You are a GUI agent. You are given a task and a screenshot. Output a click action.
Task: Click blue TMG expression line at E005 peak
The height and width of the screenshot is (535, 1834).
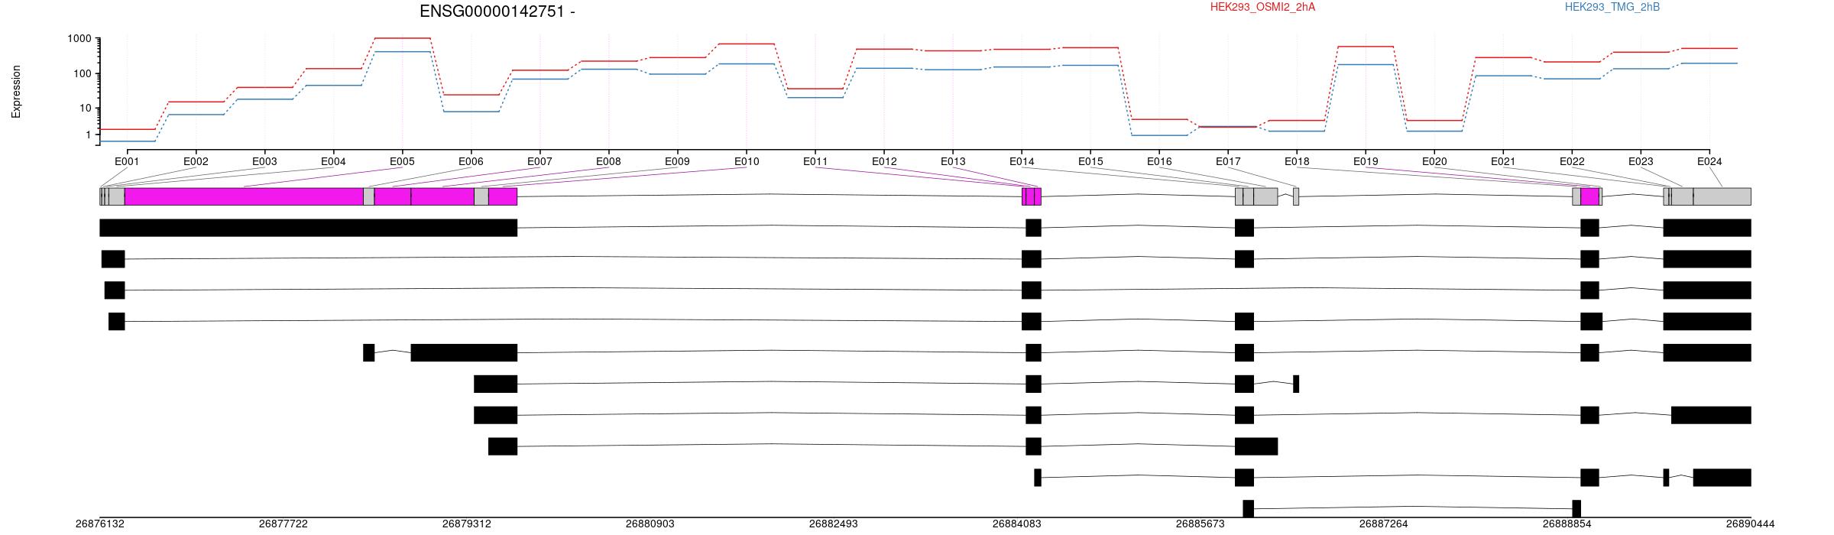(x=402, y=52)
